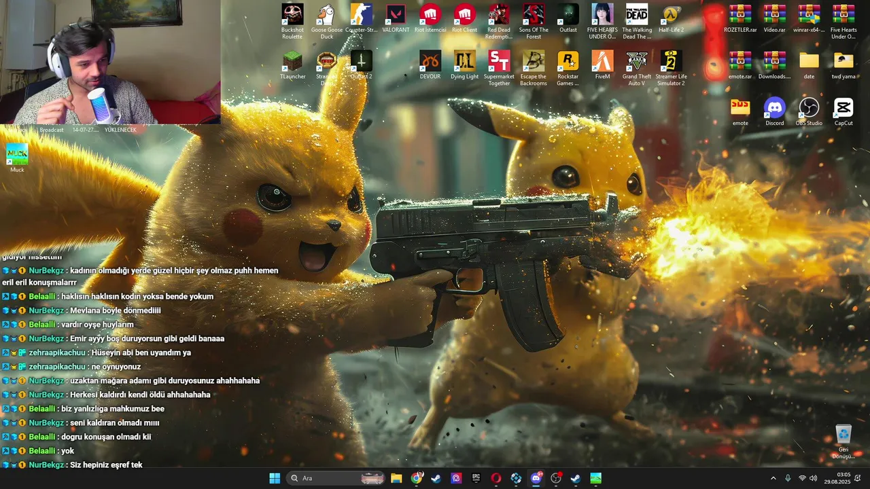The image size is (870, 489).
Task: Launch the CapCut desktop shortcut
Action: pyautogui.click(x=843, y=112)
